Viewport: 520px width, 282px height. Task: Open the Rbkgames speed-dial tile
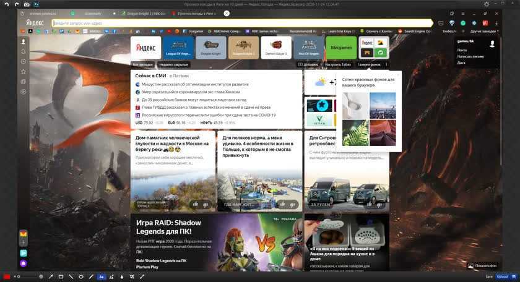341,47
